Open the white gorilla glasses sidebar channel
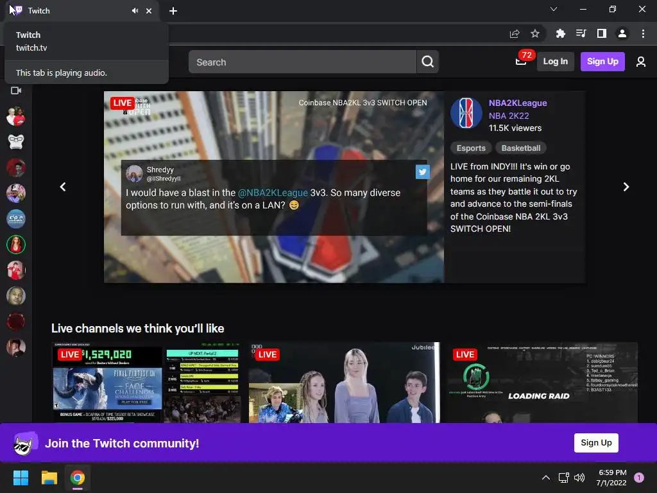 [16, 142]
